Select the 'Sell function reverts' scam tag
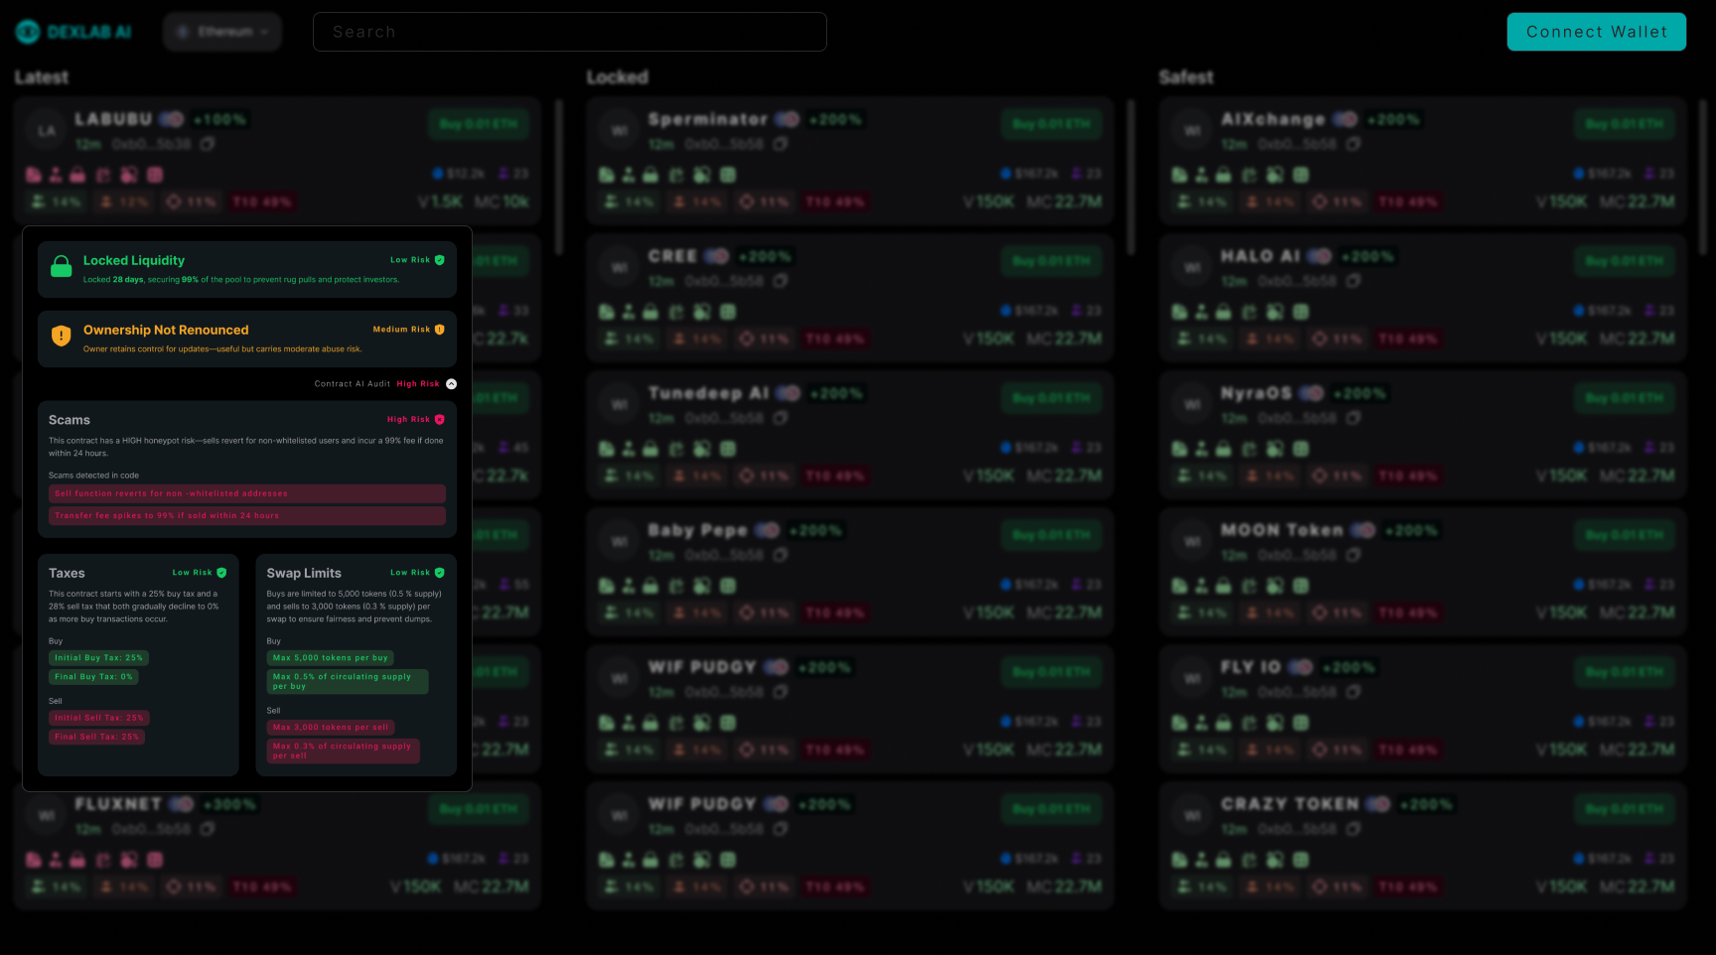Screen dimensions: 1716x955 pos(246,493)
